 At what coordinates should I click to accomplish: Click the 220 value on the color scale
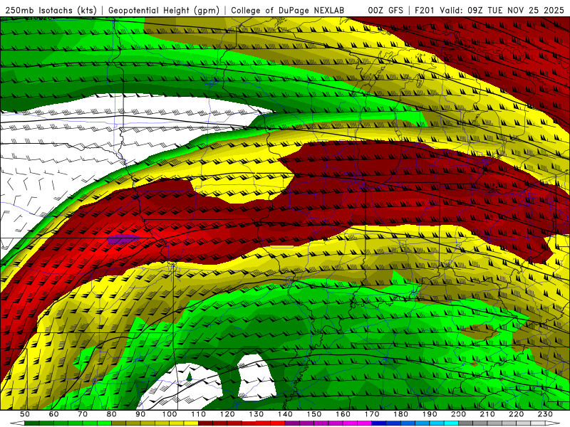click(x=516, y=414)
